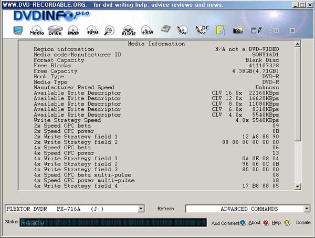
Task: Click the 'CLV 12.0x 16620KBps' write descriptor
Action: click(x=245, y=98)
